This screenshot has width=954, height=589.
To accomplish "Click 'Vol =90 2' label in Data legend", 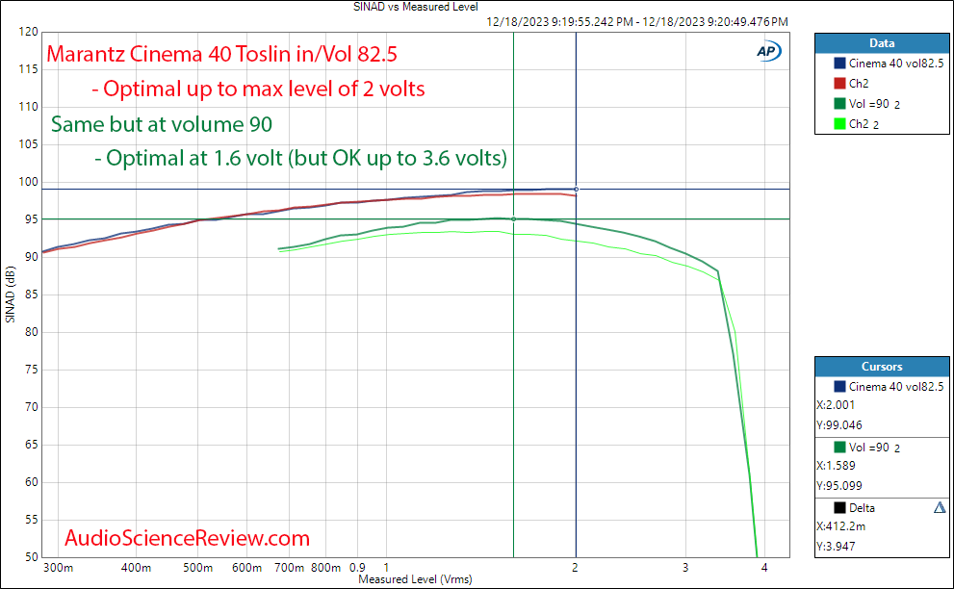I will click(874, 104).
